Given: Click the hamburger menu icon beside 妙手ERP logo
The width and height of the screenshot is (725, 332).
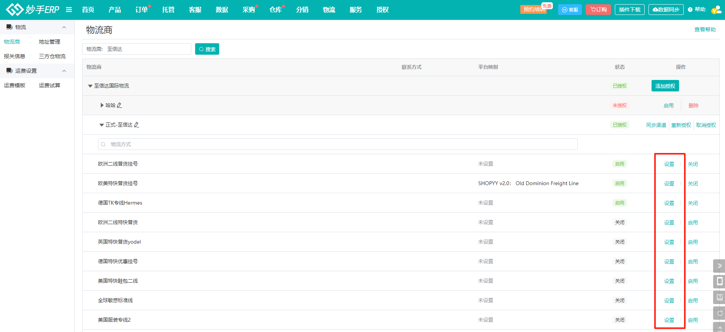Looking at the screenshot, I should point(69,10).
